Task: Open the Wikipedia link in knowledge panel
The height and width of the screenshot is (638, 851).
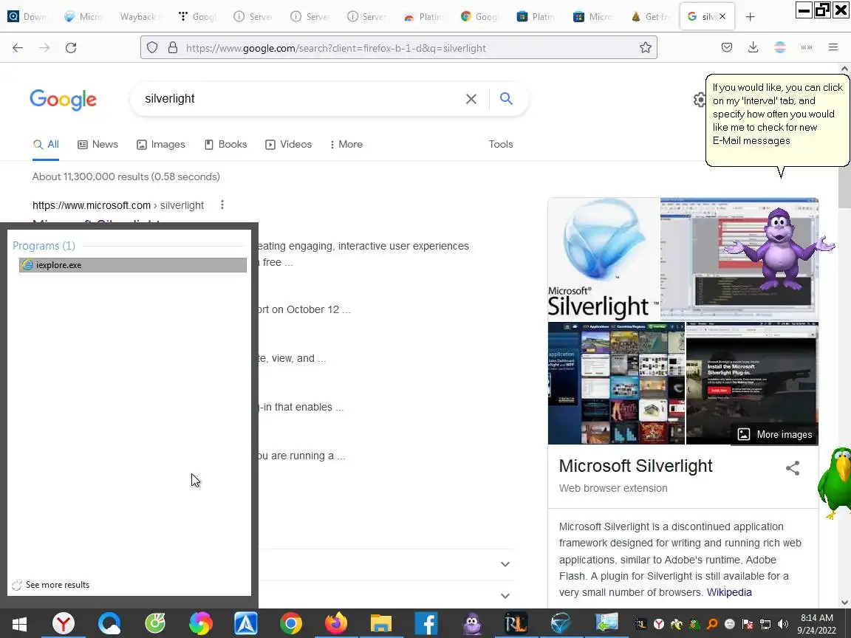Action: pyautogui.click(x=729, y=592)
